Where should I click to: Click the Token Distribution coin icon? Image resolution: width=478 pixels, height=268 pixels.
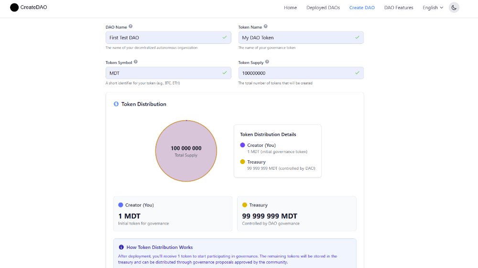pos(116,104)
